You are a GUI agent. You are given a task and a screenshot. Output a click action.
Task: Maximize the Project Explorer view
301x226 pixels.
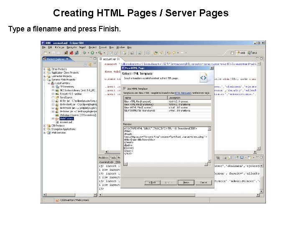[x=95, y=58]
